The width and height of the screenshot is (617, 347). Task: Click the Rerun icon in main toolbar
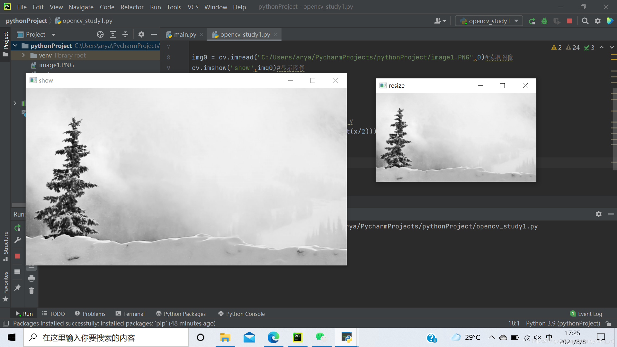pyautogui.click(x=532, y=21)
